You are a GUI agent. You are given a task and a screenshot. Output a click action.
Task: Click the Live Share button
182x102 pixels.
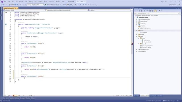point(173,5)
